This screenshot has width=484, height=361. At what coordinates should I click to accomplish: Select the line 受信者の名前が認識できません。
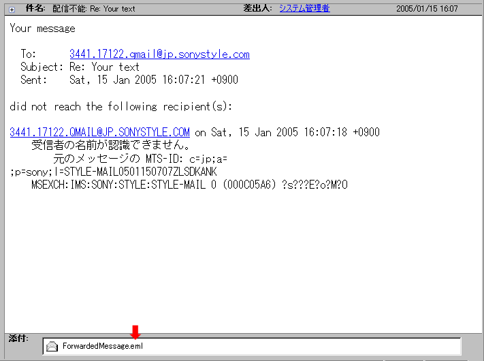pyautogui.click(x=110, y=145)
